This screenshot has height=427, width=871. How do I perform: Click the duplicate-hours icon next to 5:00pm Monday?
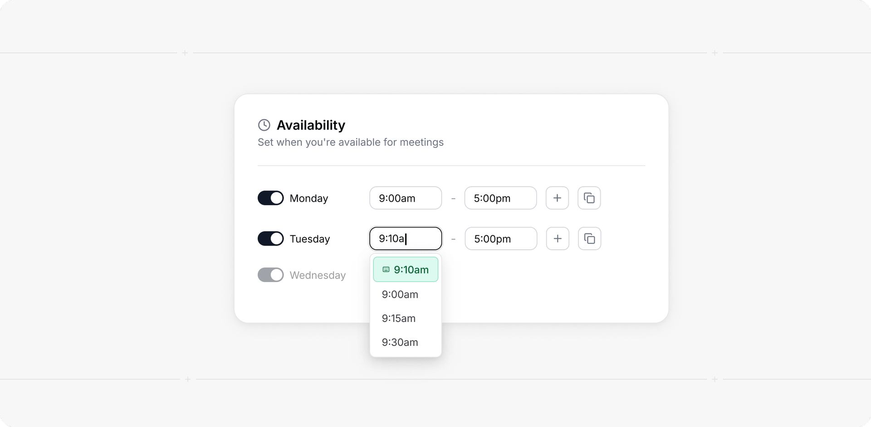(589, 198)
